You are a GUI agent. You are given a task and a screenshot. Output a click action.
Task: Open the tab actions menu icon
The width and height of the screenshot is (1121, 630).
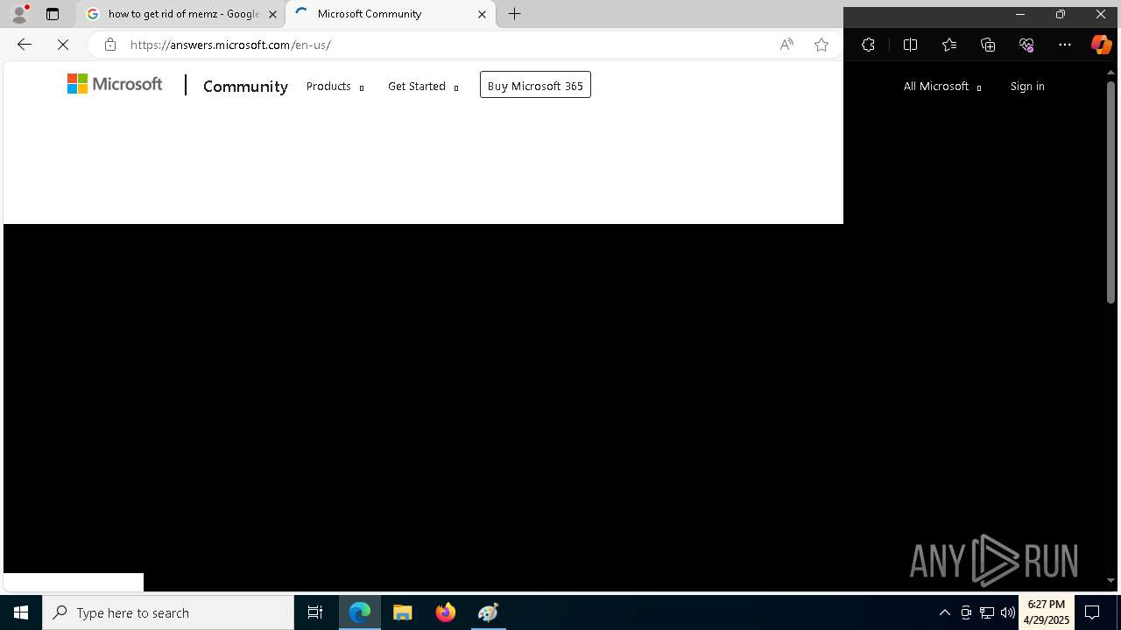click(x=53, y=14)
